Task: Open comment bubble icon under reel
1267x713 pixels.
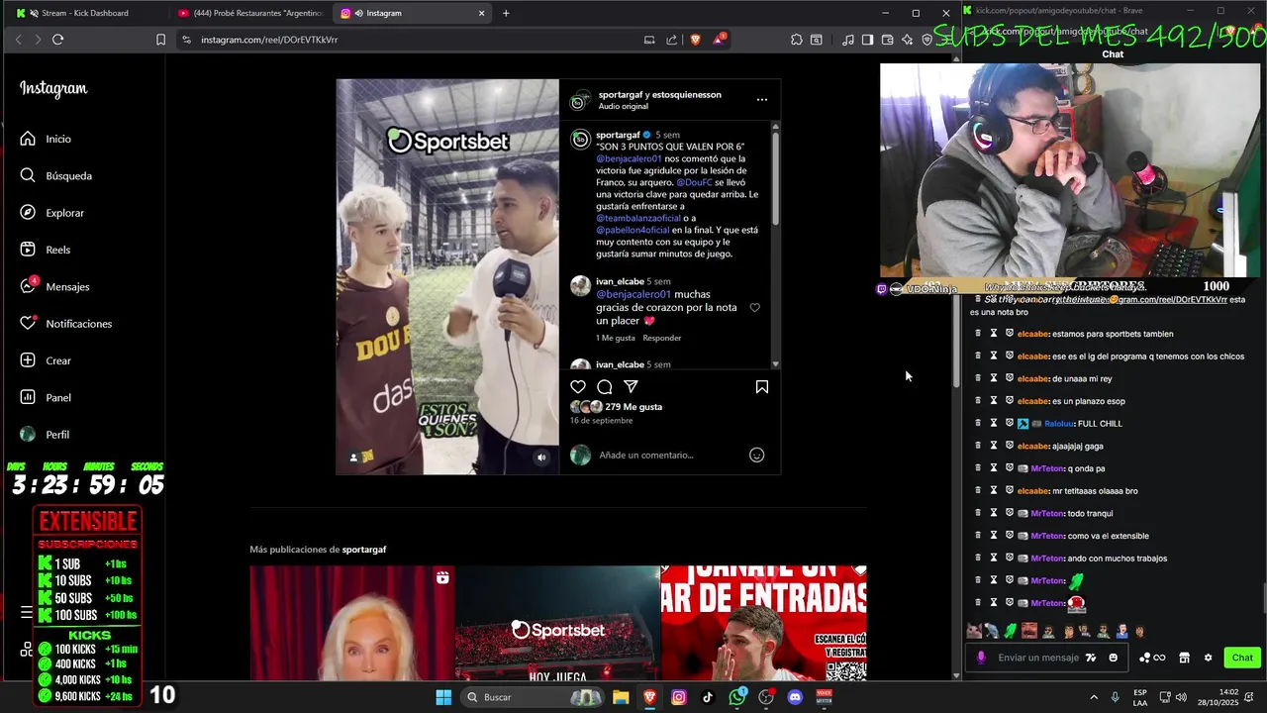Action: (605, 387)
